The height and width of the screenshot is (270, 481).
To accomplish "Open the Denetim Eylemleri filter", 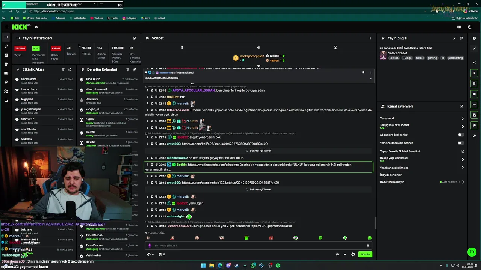I will tap(128, 69).
